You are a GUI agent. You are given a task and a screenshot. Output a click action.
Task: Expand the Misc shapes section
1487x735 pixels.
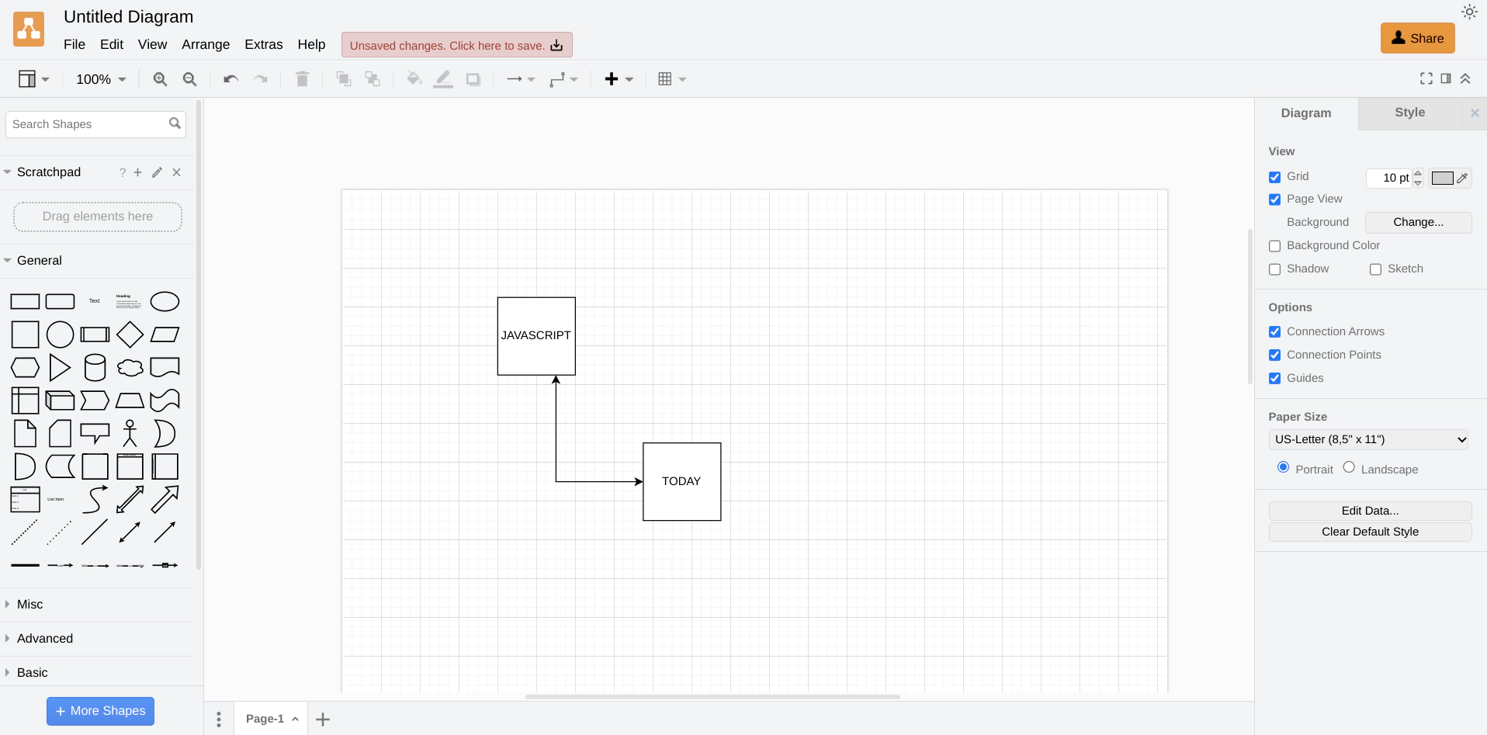pos(97,605)
